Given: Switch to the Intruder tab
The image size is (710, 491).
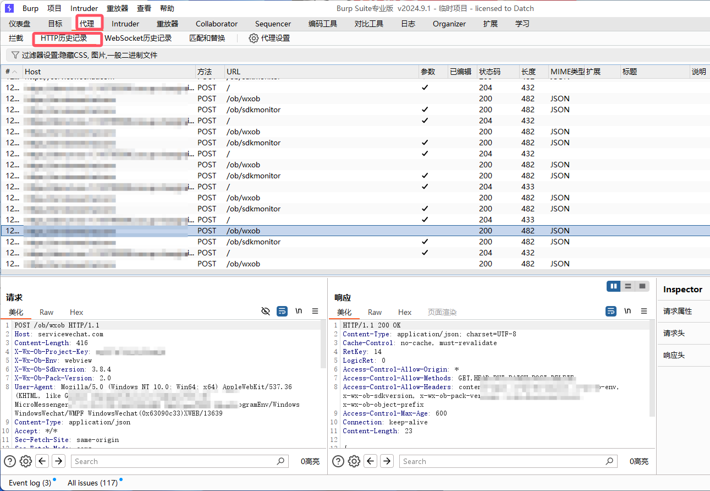Looking at the screenshot, I should point(125,24).
